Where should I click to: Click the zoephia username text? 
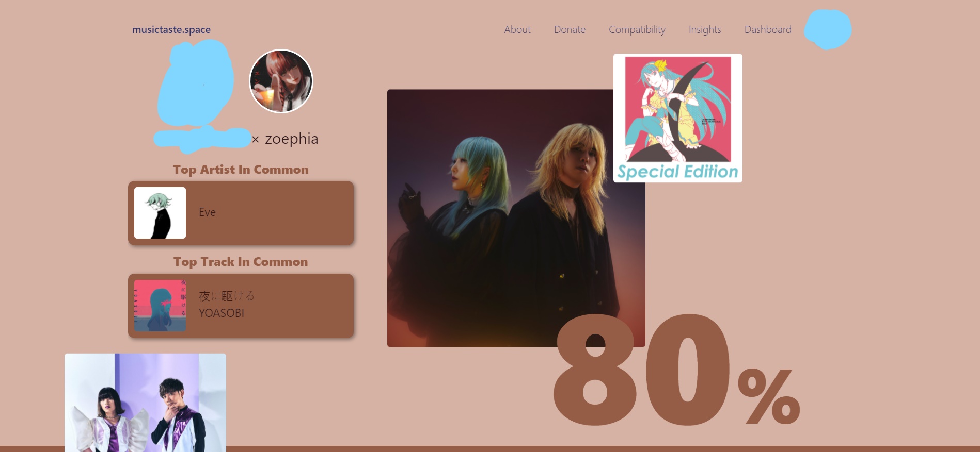point(292,139)
